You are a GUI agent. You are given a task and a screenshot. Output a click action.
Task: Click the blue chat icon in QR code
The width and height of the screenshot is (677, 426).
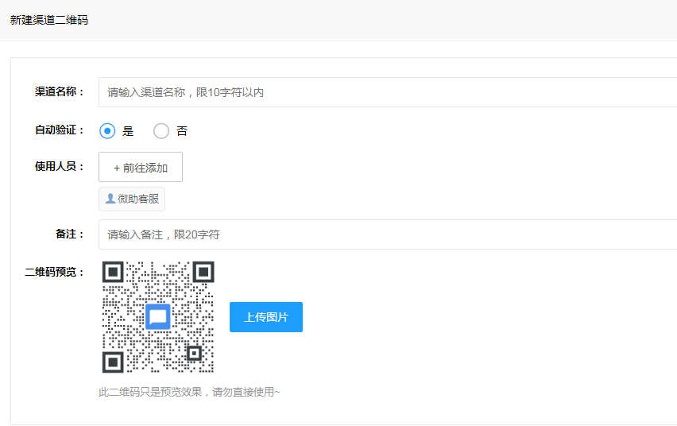(x=158, y=316)
